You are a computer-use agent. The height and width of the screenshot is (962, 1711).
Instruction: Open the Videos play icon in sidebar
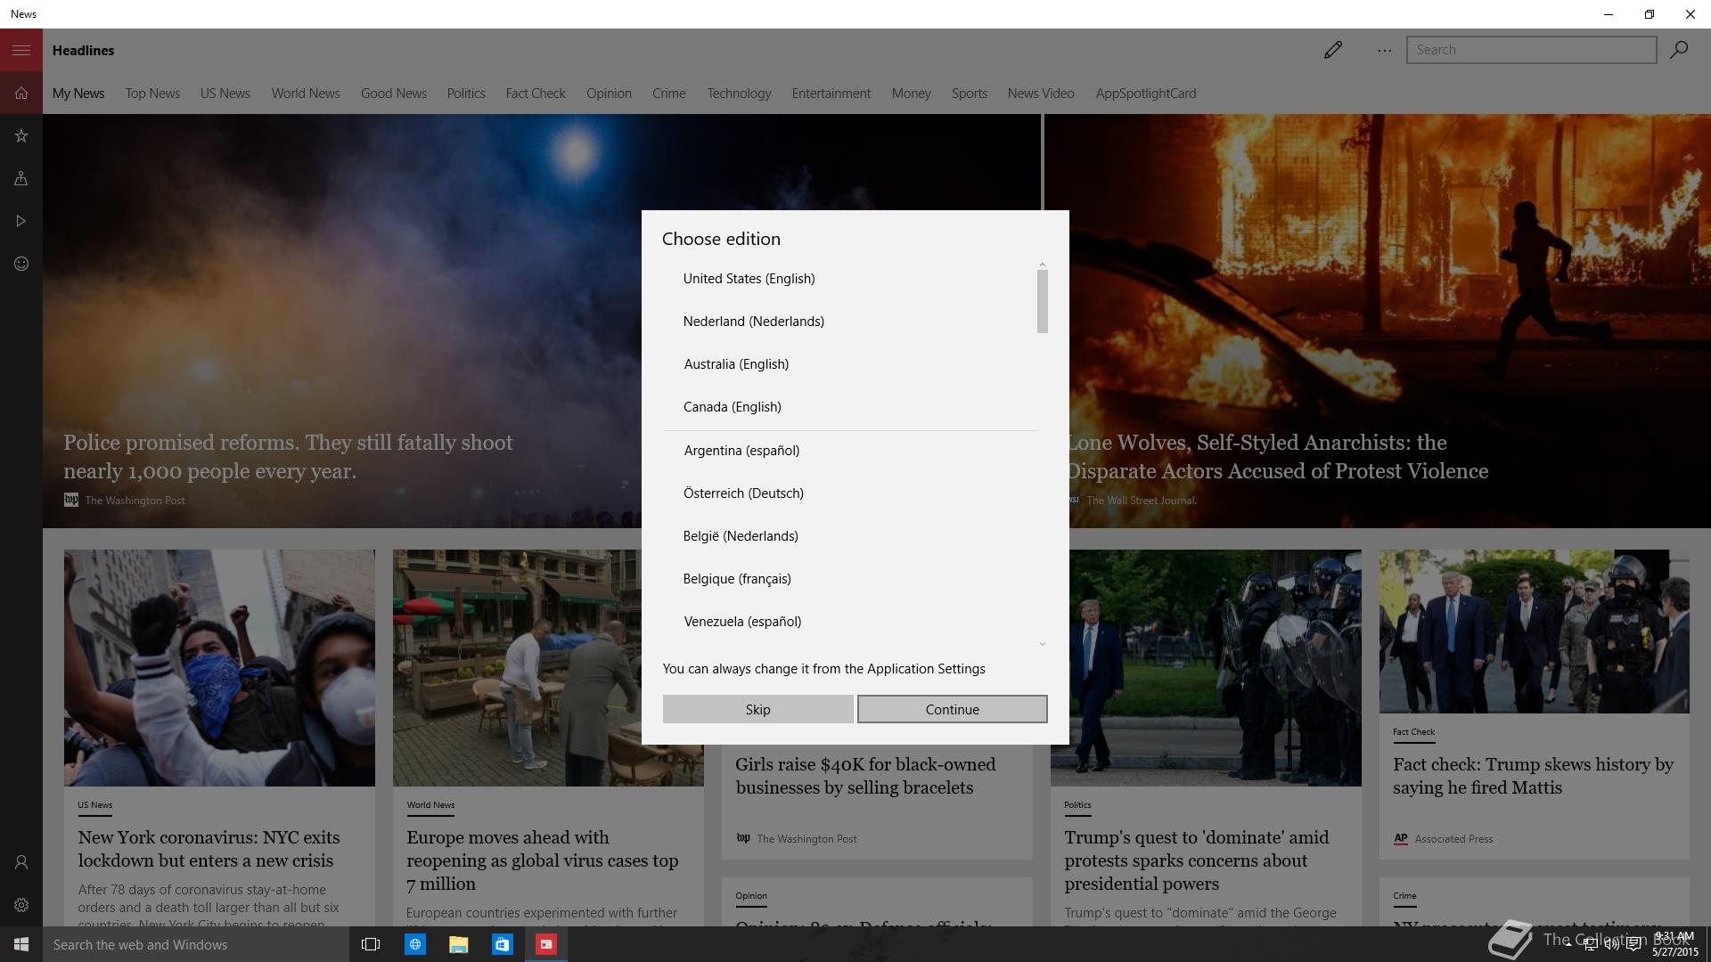(21, 221)
